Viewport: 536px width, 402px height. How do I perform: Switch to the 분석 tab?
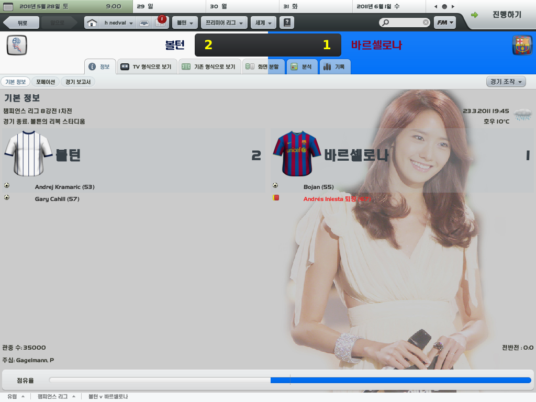coord(302,67)
